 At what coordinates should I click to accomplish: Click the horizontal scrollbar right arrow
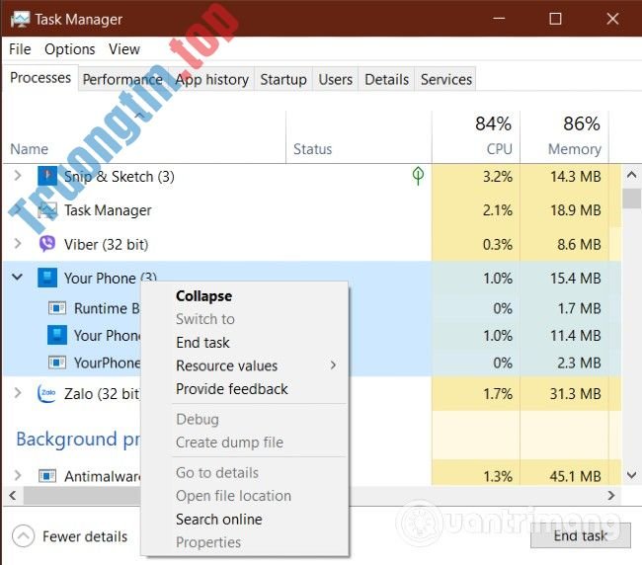[x=611, y=496]
